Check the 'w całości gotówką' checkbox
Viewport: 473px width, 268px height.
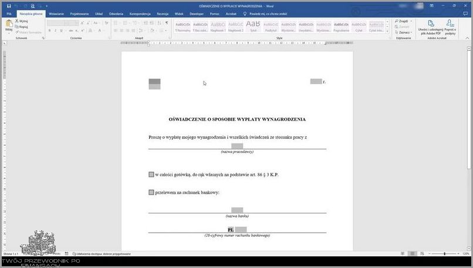tap(151, 175)
